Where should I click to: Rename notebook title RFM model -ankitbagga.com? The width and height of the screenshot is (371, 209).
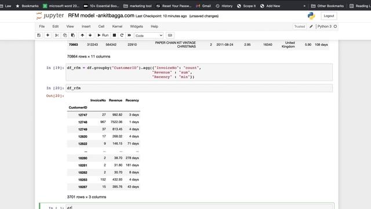101,16
